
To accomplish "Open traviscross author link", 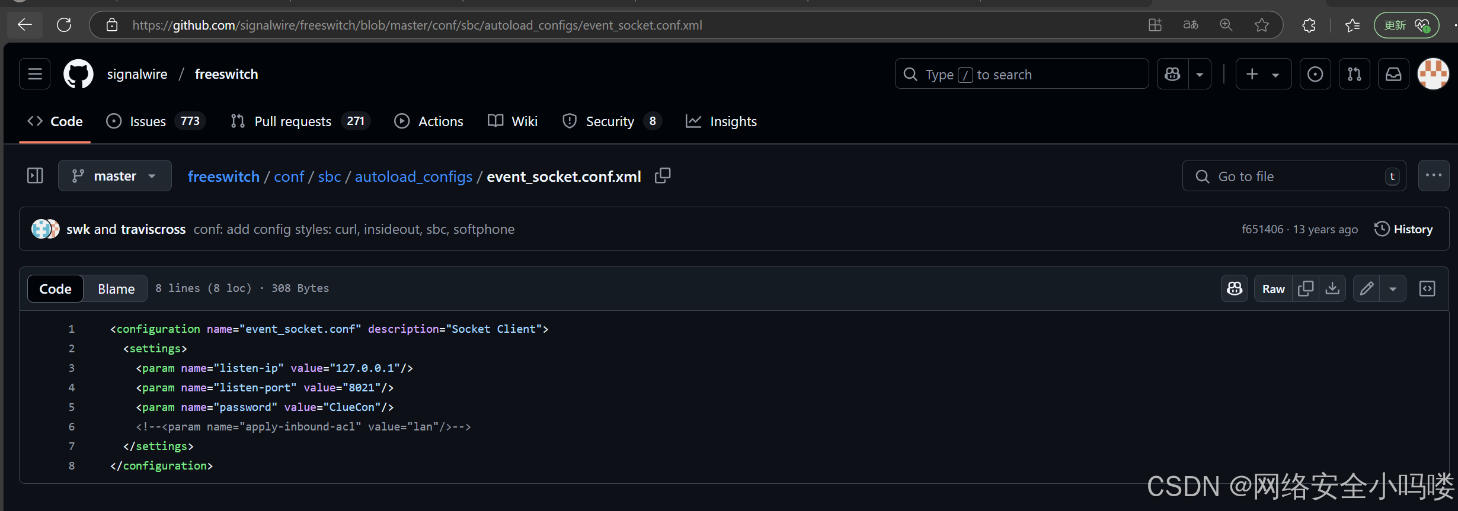I will 153,229.
